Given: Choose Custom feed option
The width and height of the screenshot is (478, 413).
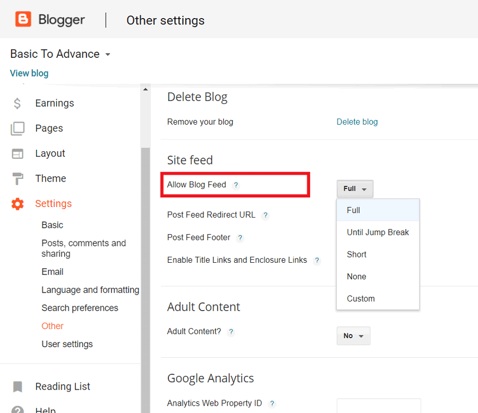Looking at the screenshot, I should point(378,298).
